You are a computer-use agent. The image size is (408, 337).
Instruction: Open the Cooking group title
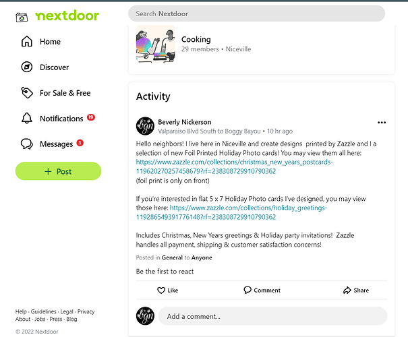point(196,39)
